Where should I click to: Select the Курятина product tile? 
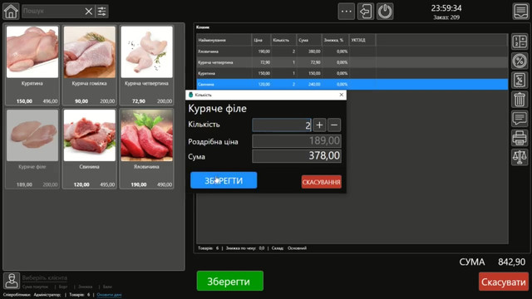point(32,65)
